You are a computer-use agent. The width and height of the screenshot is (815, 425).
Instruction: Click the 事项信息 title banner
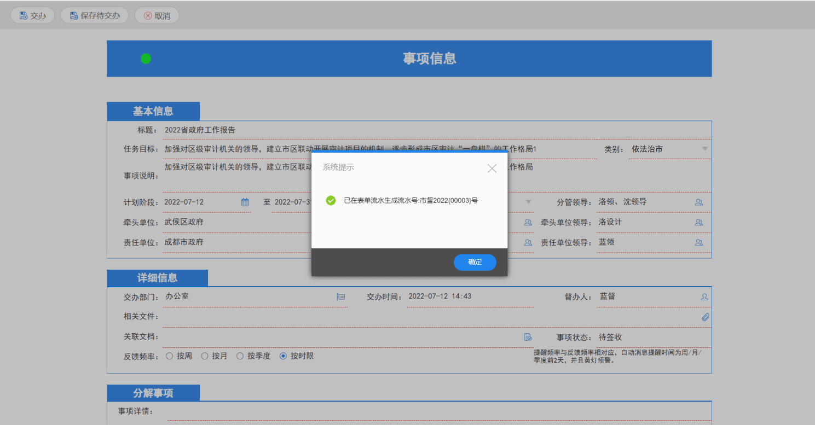click(409, 59)
